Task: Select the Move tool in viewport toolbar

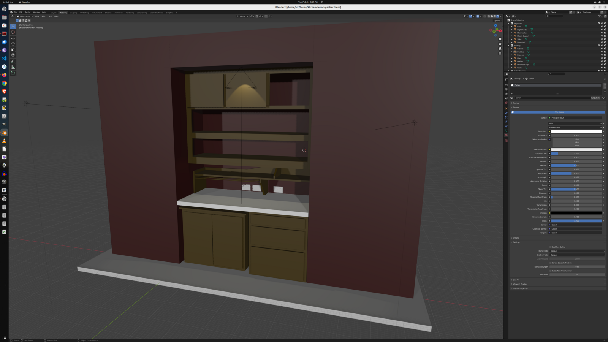Action: point(13,38)
